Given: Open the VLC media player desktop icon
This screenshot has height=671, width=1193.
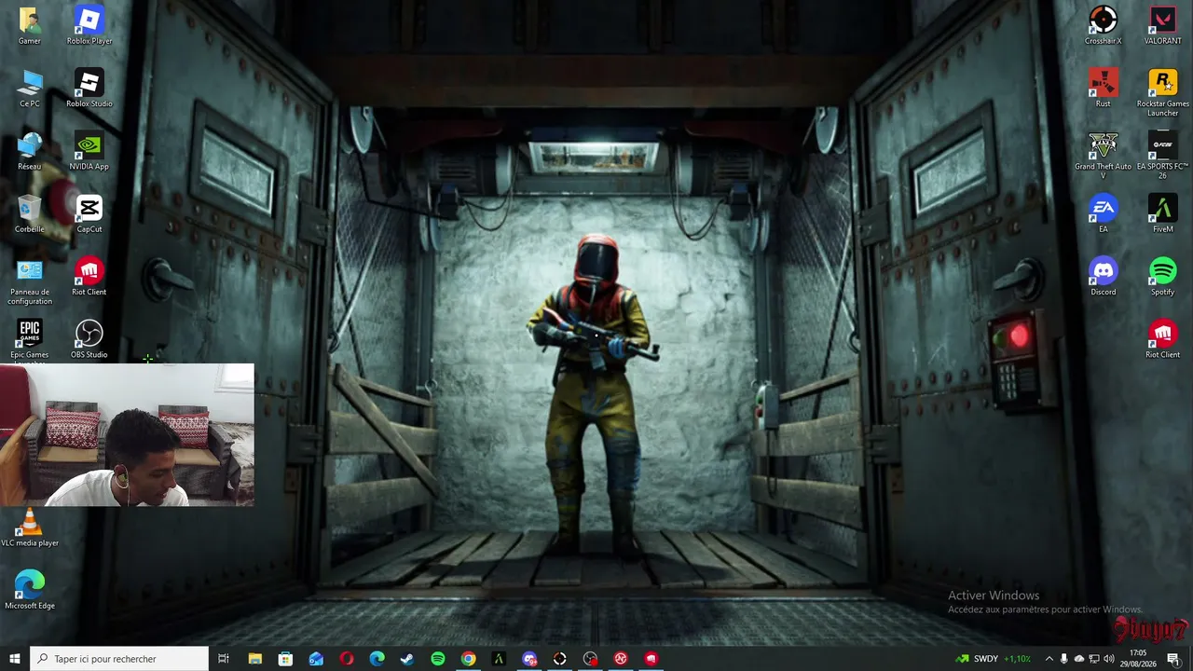Looking at the screenshot, I should [x=30, y=527].
